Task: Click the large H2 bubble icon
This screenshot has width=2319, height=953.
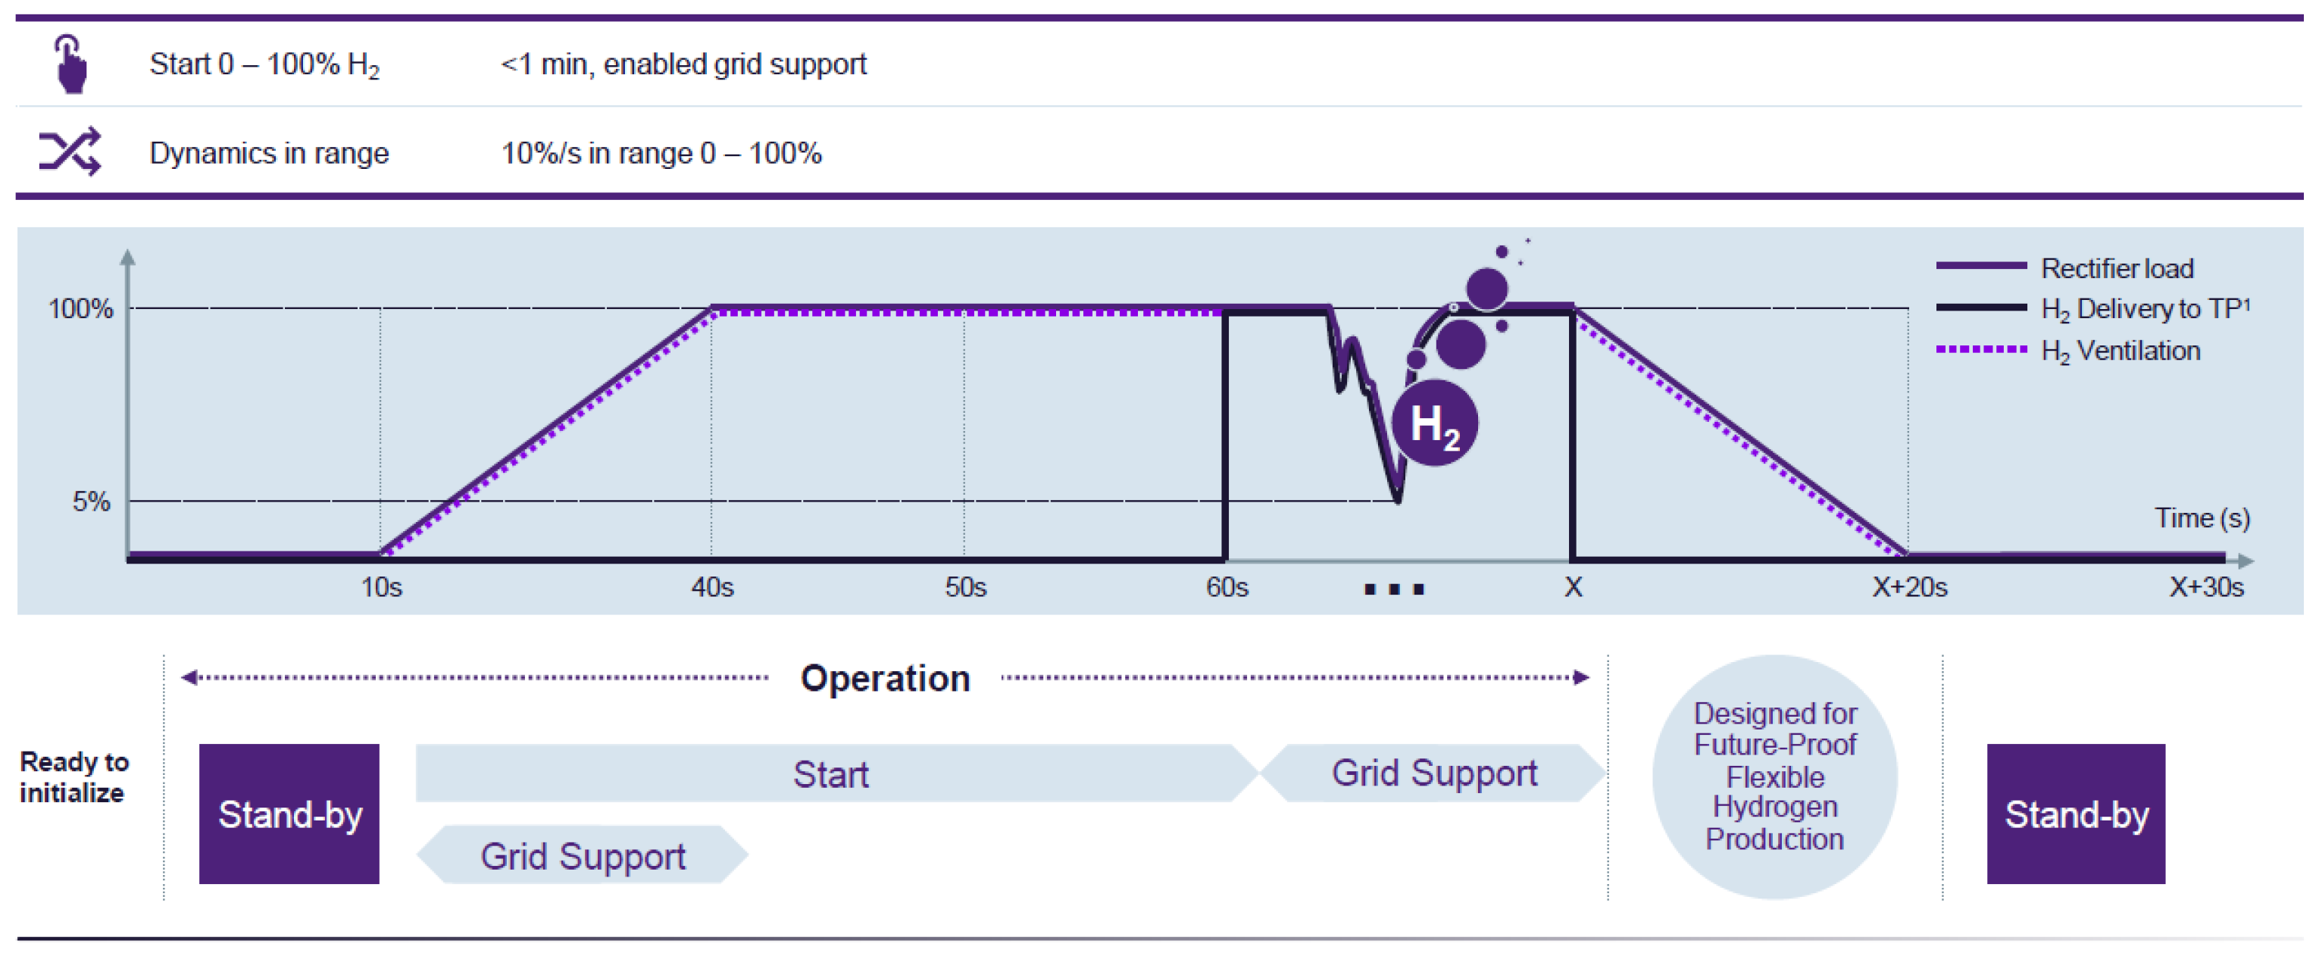Action: pyautogui.click(x=1434, y=423)
